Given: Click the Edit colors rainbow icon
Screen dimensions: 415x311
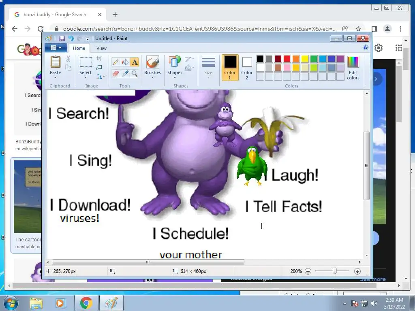Looking at the screenshot, I should 353,62.
